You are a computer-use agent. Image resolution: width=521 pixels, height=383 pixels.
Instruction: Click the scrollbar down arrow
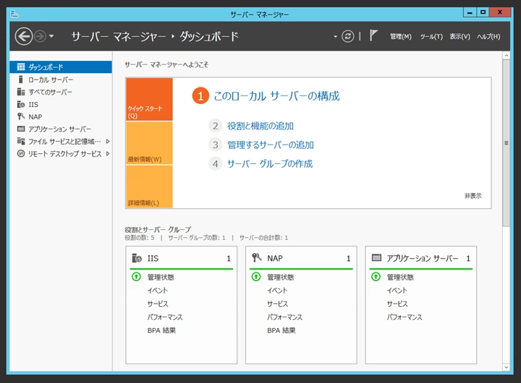tap(506, 367)
